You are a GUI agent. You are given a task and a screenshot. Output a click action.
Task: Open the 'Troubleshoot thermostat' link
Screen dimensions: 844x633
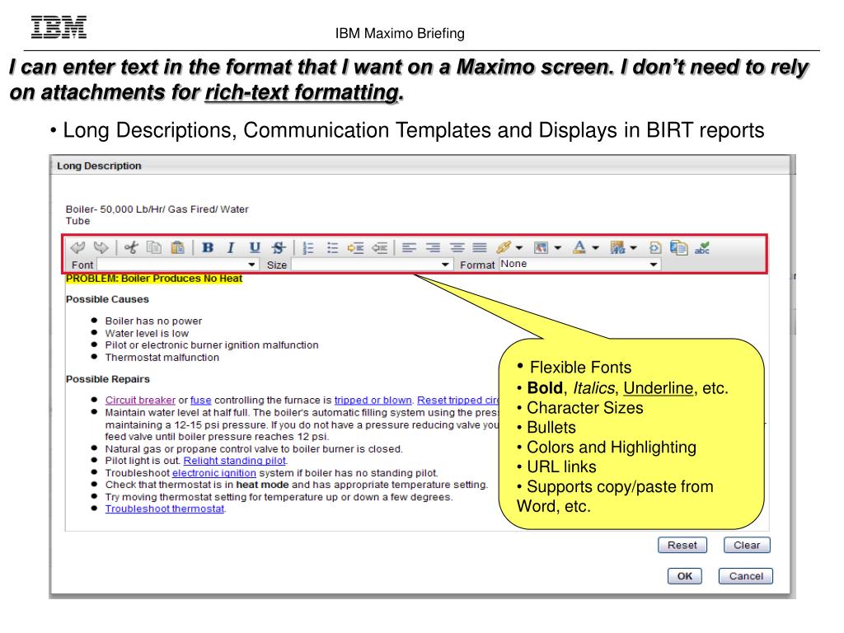pyautogui.click(x=165, y=509)
